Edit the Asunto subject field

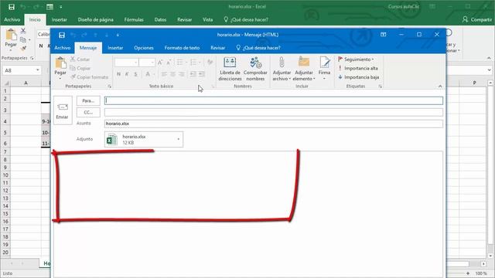click(x=273, y=124)
